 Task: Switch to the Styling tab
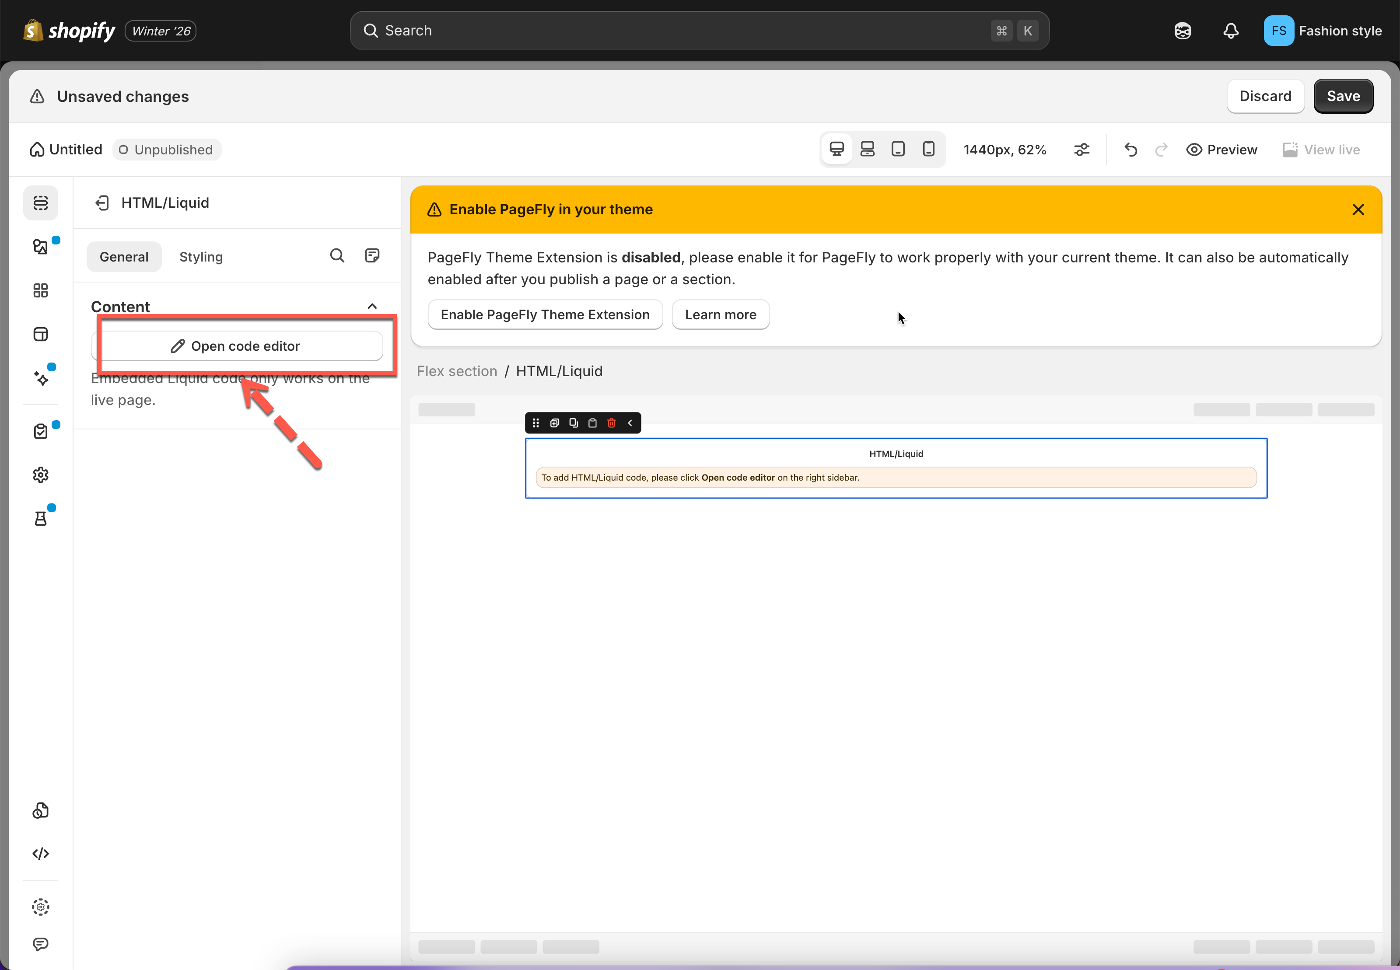tap(201, 257)
